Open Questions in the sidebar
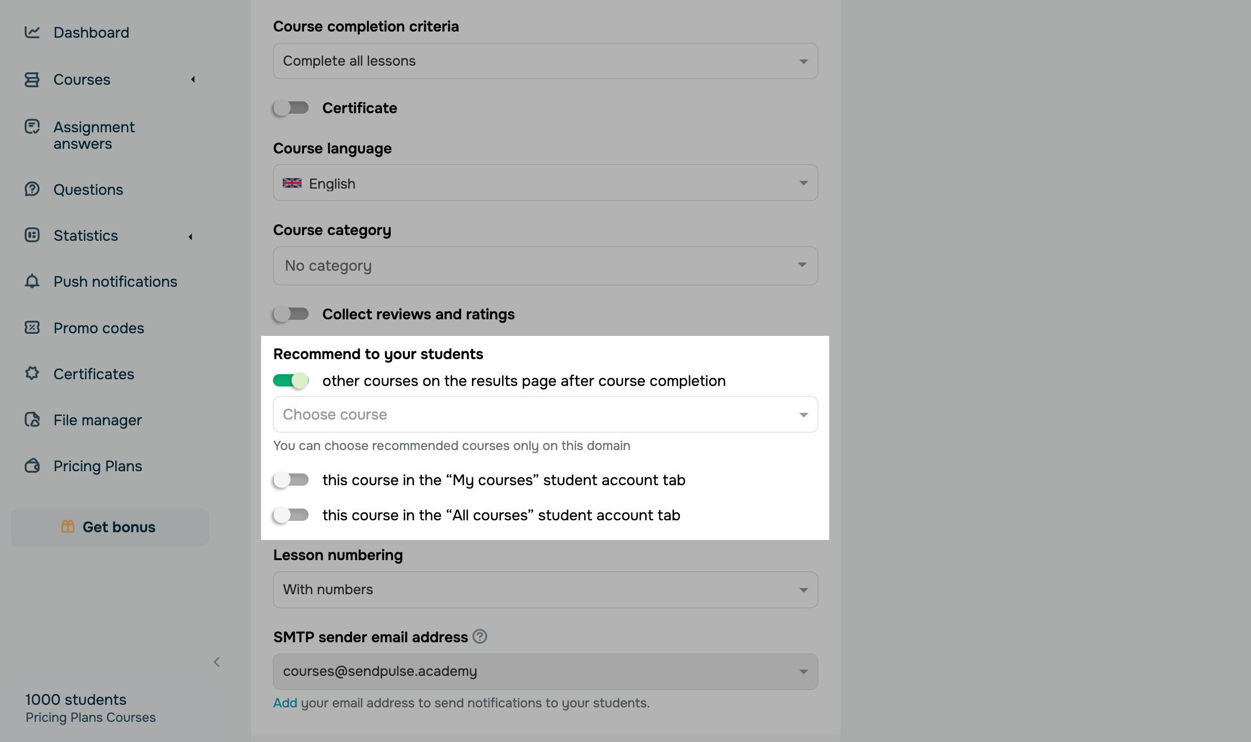The image size is (1251, 742). pos(88,190)
